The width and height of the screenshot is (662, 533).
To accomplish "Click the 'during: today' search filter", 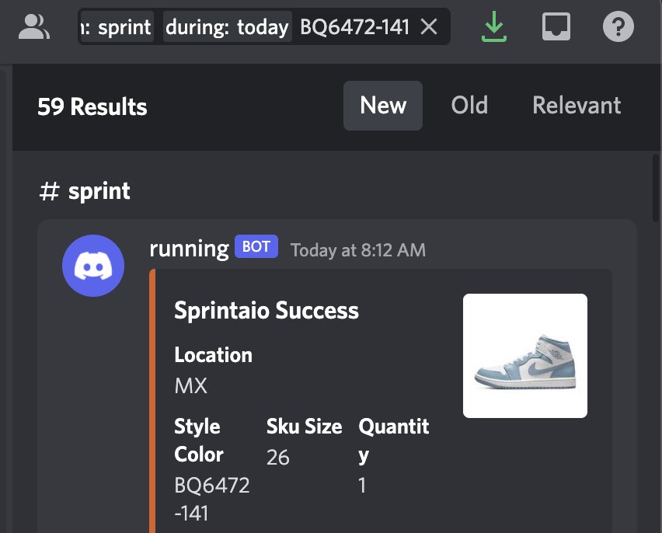I will point(227,27).
